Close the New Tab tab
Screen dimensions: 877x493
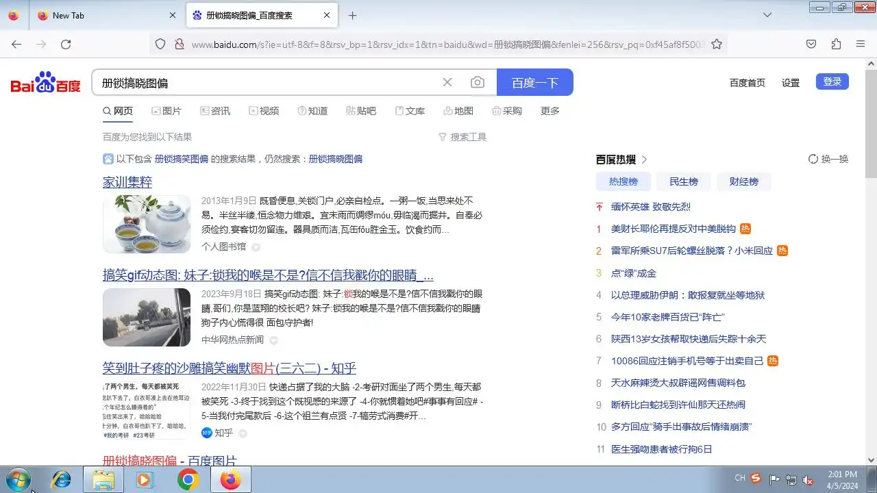[173, 15]
